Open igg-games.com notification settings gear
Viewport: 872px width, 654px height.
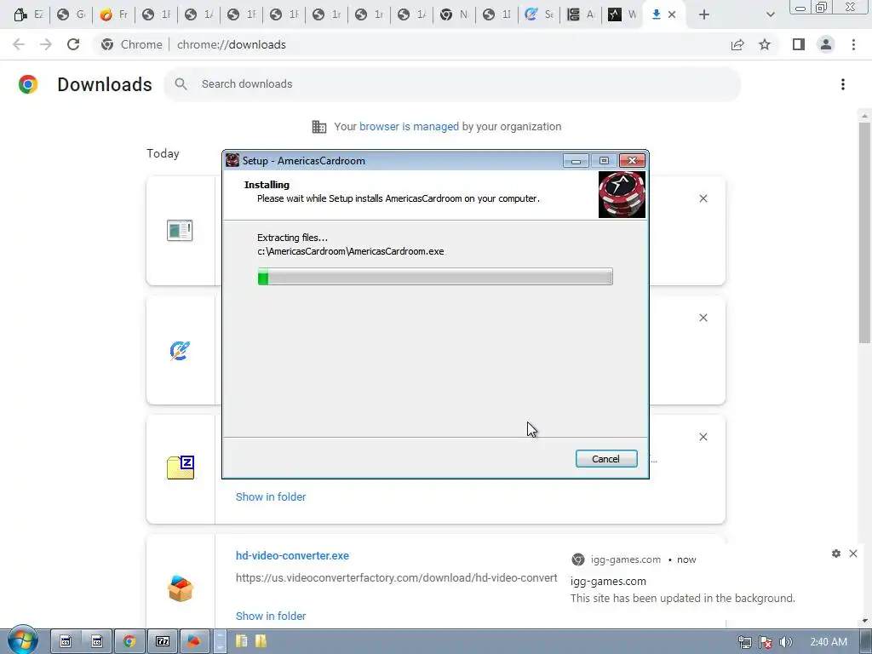(x=836, y=554)
